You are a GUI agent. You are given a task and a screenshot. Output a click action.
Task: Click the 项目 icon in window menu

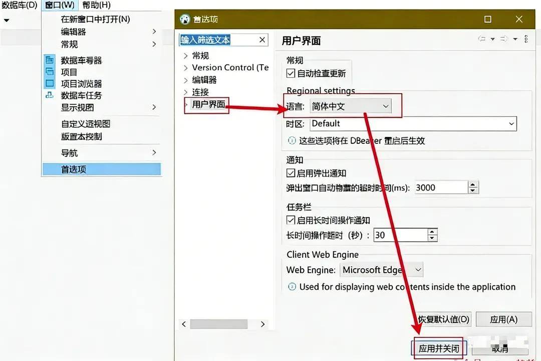(50, 72)
